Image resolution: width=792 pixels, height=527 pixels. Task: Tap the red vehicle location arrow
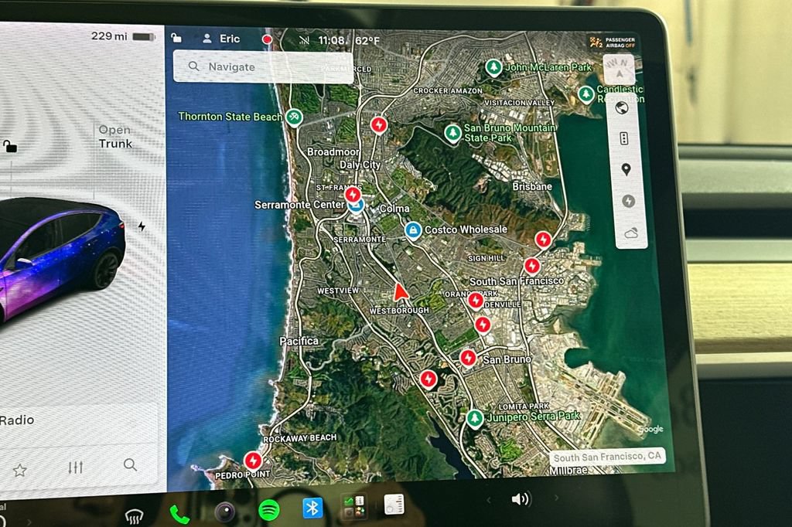(x=400, y=292)
